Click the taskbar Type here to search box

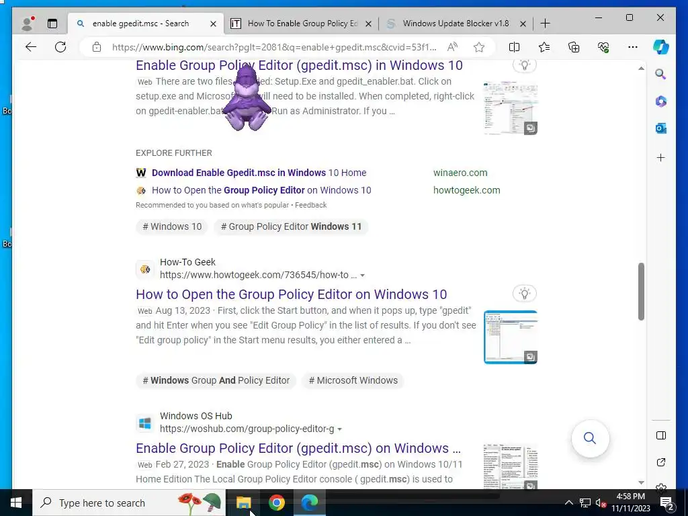tap(128, 503)
